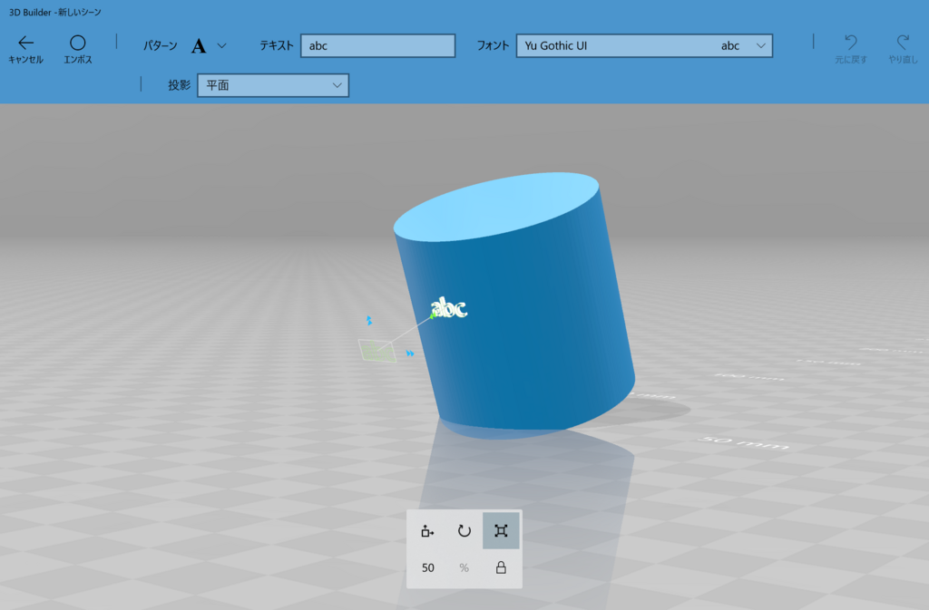This screenshot has width=929, height=610.
Task: Select the pattern letter A icon
Action: [199, 46]
